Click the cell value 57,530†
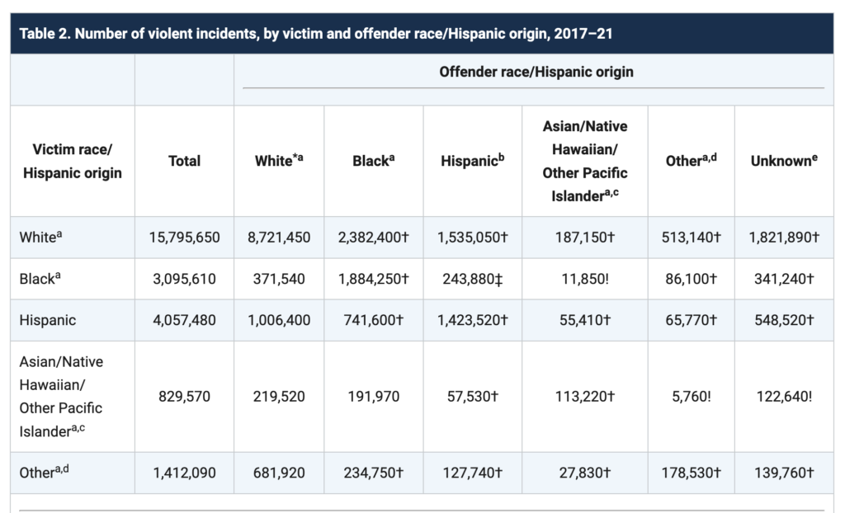845x513 pixels. coord(473,398)
